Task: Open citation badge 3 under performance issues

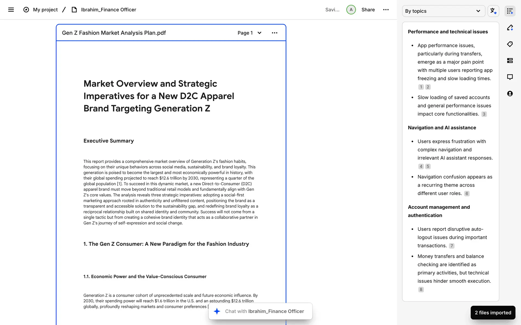Action: pyautogui.click(x=484, y=114)
